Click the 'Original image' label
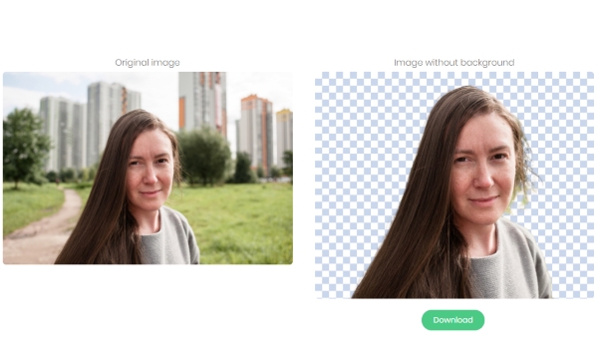 [x=148, y=62]
